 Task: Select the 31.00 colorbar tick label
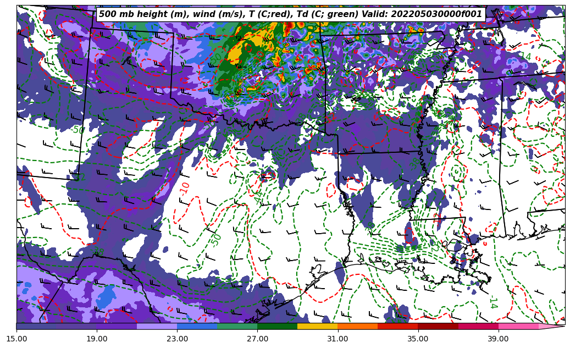[x=337, y=339]
